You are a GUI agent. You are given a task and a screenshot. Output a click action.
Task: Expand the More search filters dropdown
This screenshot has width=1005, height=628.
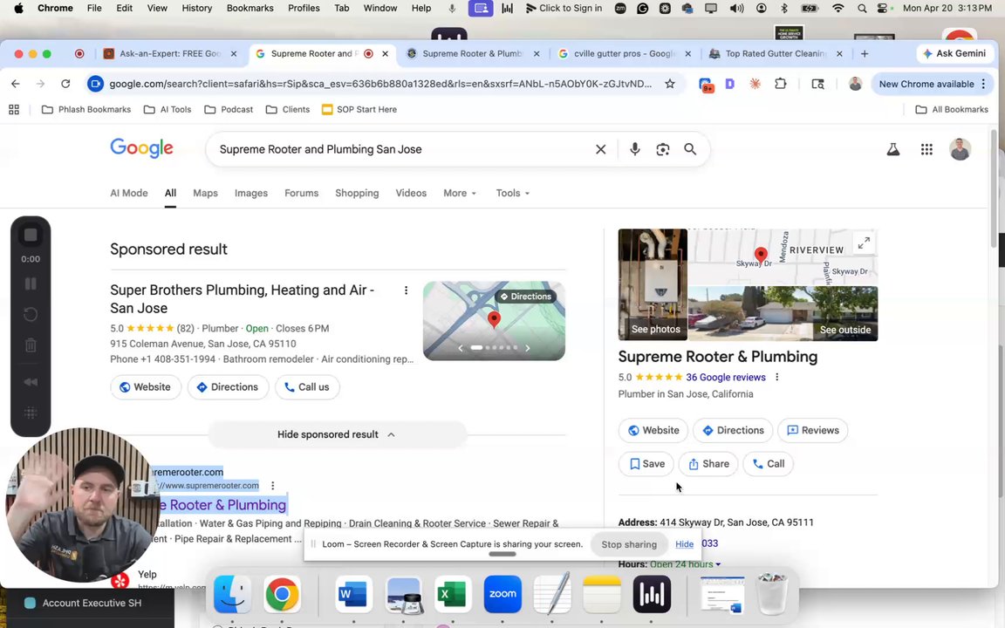460,193
